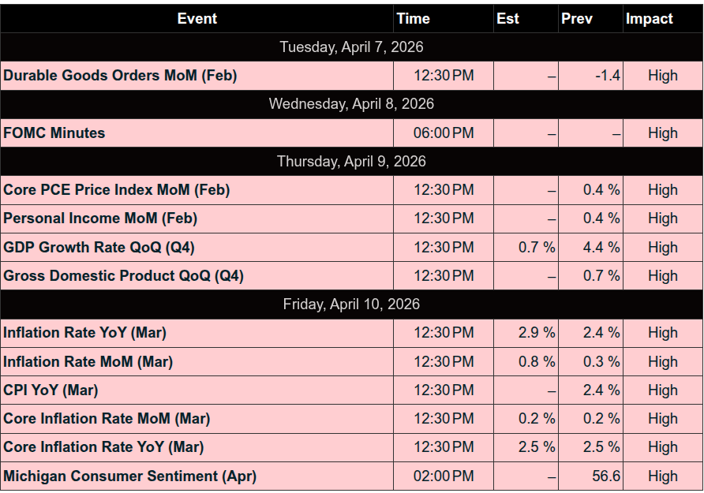Select Core Inflation Rate YoY (Mar) event
Viewport: 704px width, 493px height.
(x=103, y=447)
